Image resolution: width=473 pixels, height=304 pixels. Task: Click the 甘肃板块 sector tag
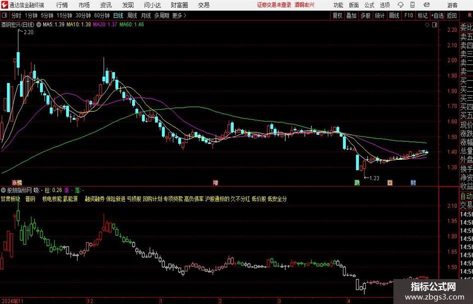click(11, 199)
